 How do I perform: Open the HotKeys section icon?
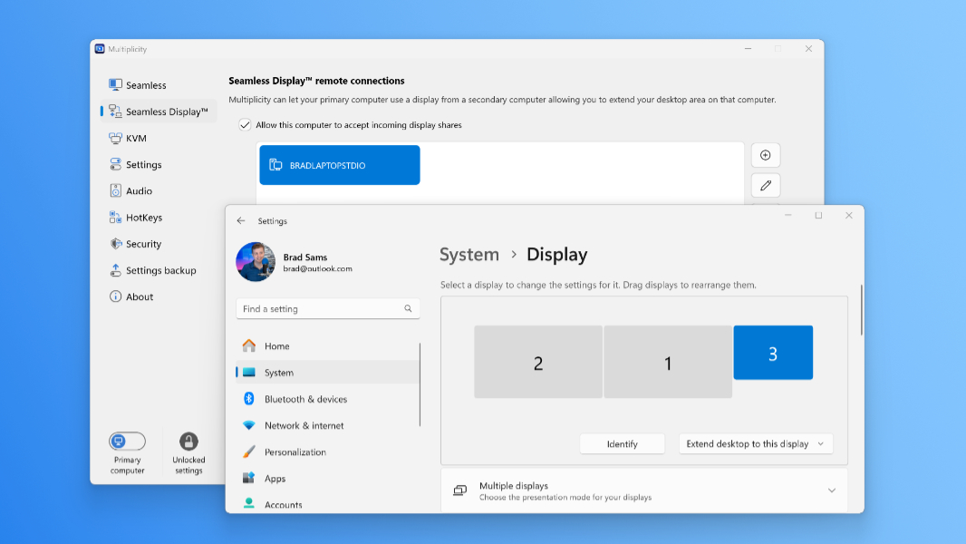tap(116, 217)
